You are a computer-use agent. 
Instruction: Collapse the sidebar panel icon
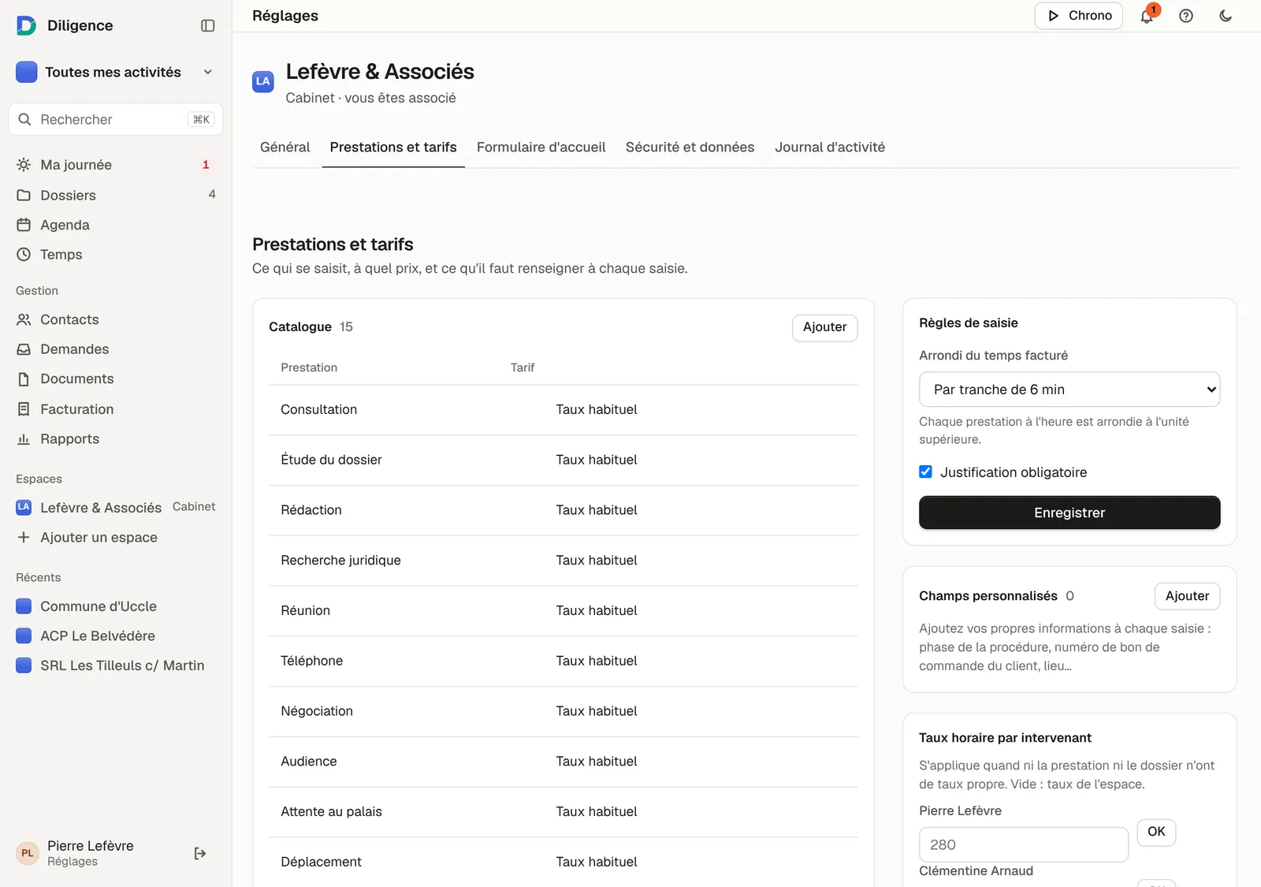208,25
